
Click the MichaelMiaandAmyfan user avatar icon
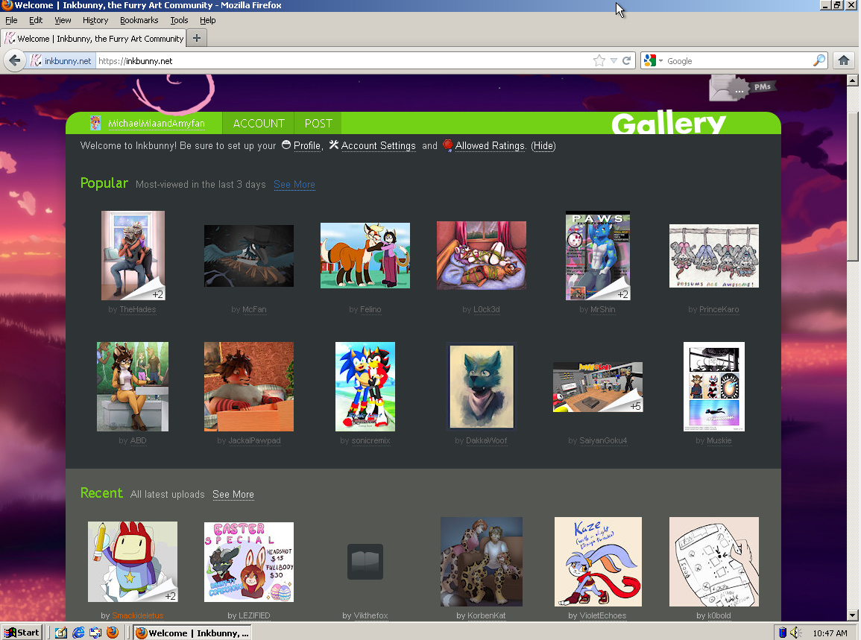click(95, 123)
